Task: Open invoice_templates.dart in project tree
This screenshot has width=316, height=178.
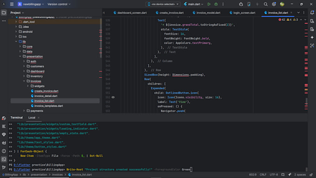Action: pyautogui.click(x=49, y=106)
